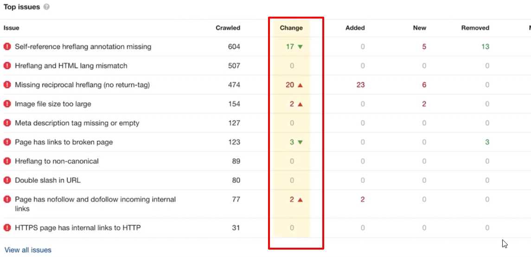531x257 pixels.
Task: Click the 23 added count for Missing reciprocal hreflang
Action: coord(360,85)
